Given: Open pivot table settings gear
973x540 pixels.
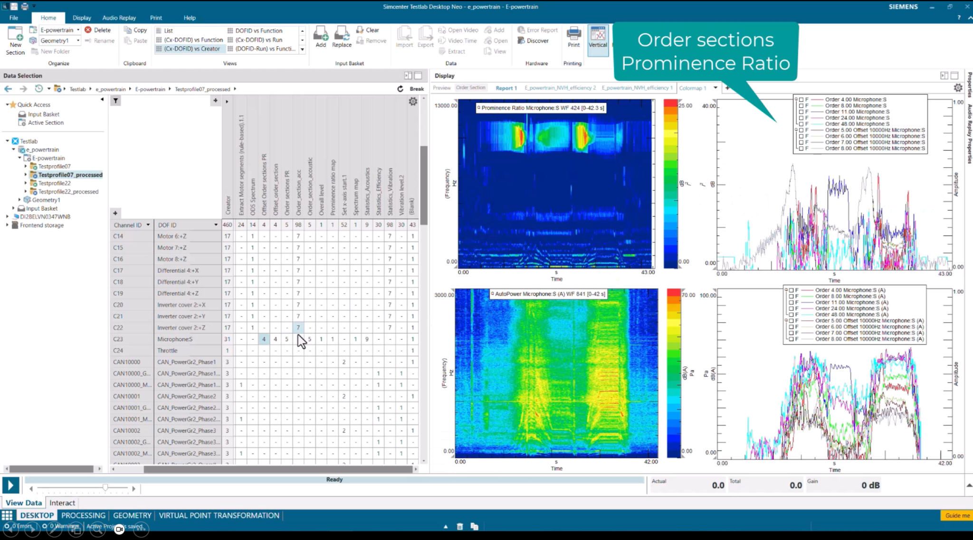Looking at the screenshot, I should tap(413, 101).
